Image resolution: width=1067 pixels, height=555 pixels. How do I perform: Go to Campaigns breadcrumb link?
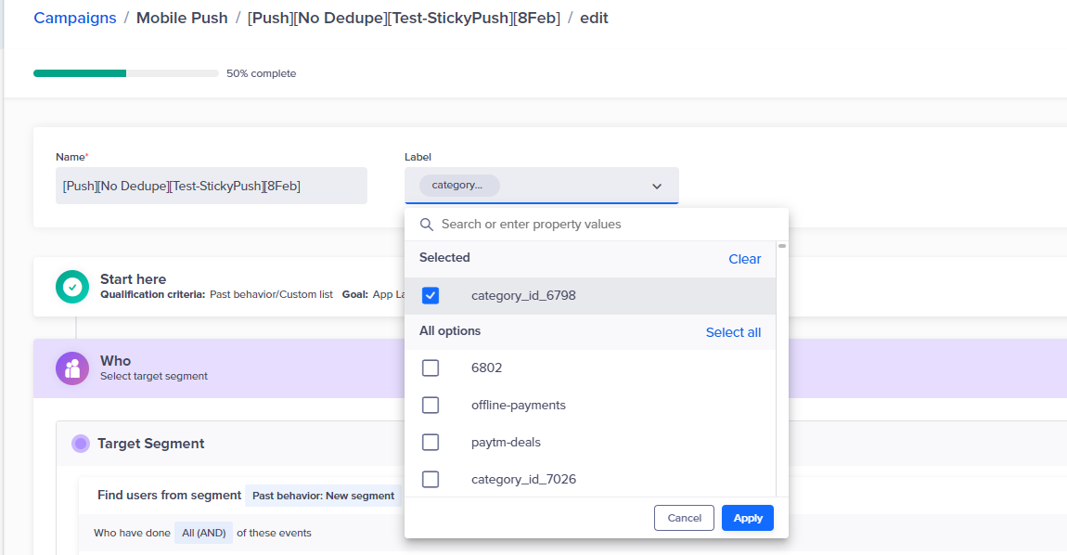pos(75,18)
